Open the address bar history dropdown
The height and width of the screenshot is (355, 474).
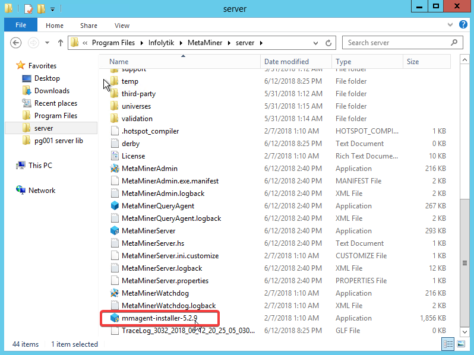pos(315,43)
